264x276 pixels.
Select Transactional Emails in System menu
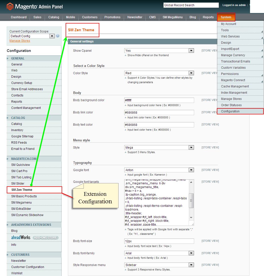point(240,61)
